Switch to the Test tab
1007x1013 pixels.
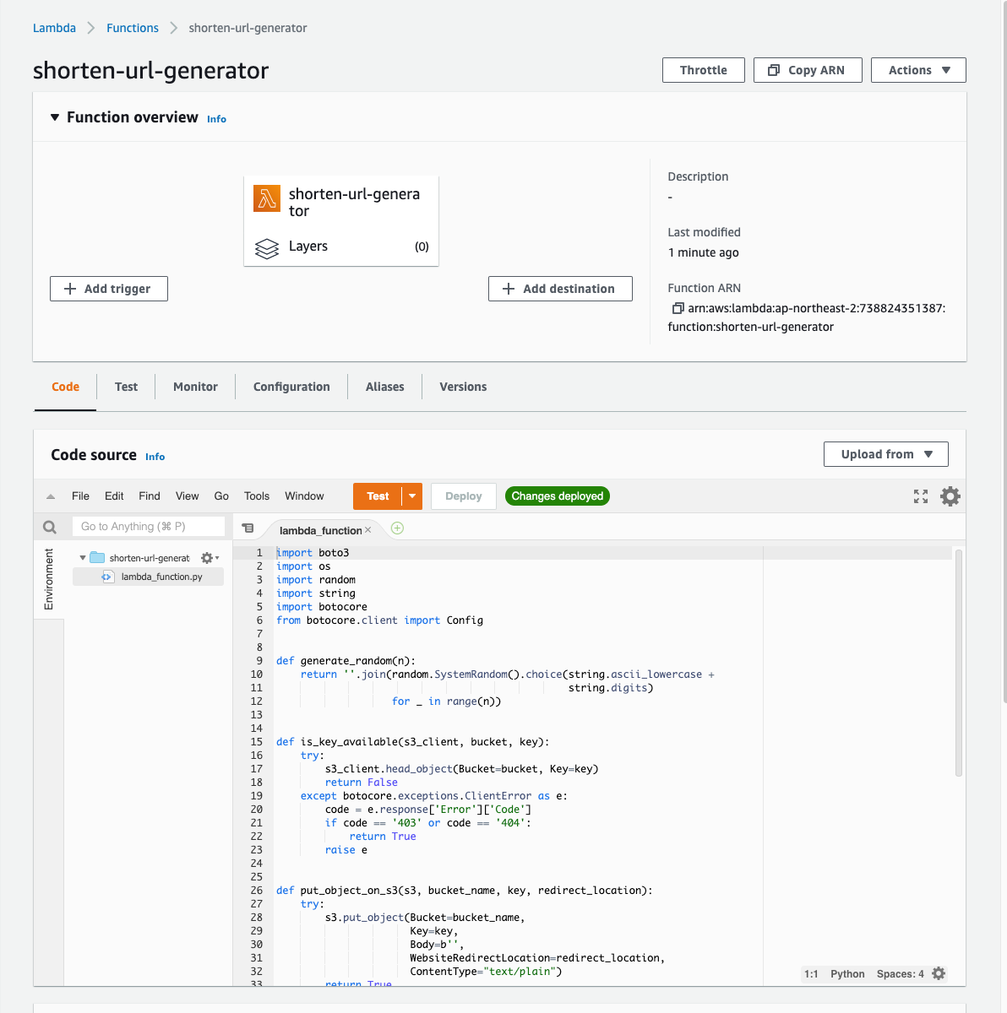pyautogui.click(x=126, y=387)
